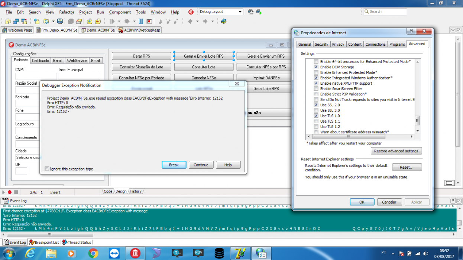The width and height of the screenshot is (463, 260).
Task: Click the Consultar Lote button
Action: pos(204,67)
